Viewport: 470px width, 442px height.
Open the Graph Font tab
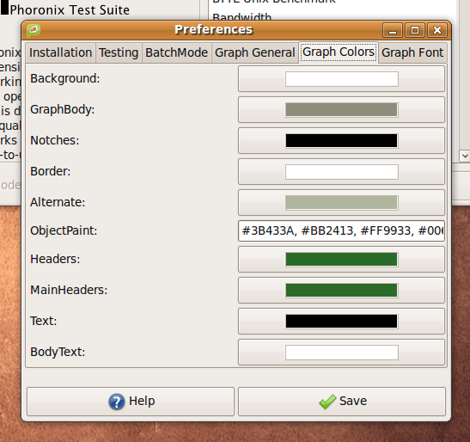point(412,52)
